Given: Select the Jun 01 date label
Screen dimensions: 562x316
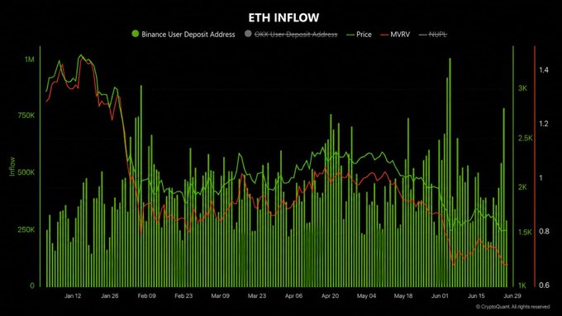Looking at the screenshot, I should (x=440, y=296).
